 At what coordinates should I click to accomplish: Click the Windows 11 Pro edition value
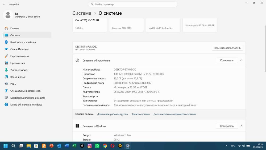click(122, 135)
